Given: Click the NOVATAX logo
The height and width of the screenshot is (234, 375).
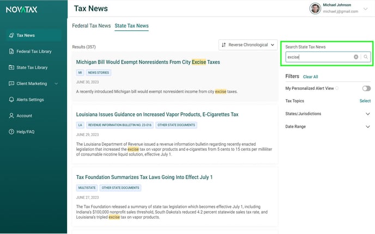Looking at the screenshot, I should coord(21,10).
